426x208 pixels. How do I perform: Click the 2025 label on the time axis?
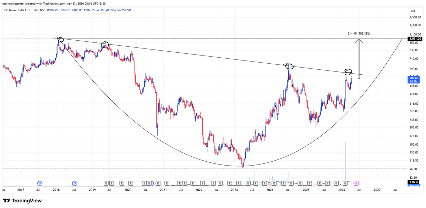[306, 190]
